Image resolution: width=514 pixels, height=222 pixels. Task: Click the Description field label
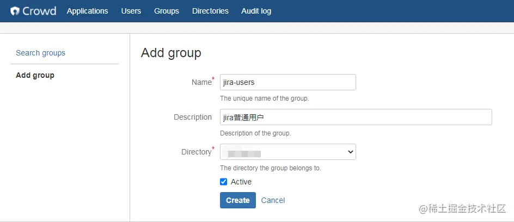(193, 117)
